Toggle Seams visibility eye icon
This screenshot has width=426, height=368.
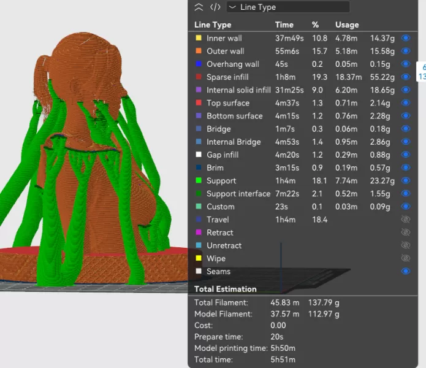coord(405,271)
